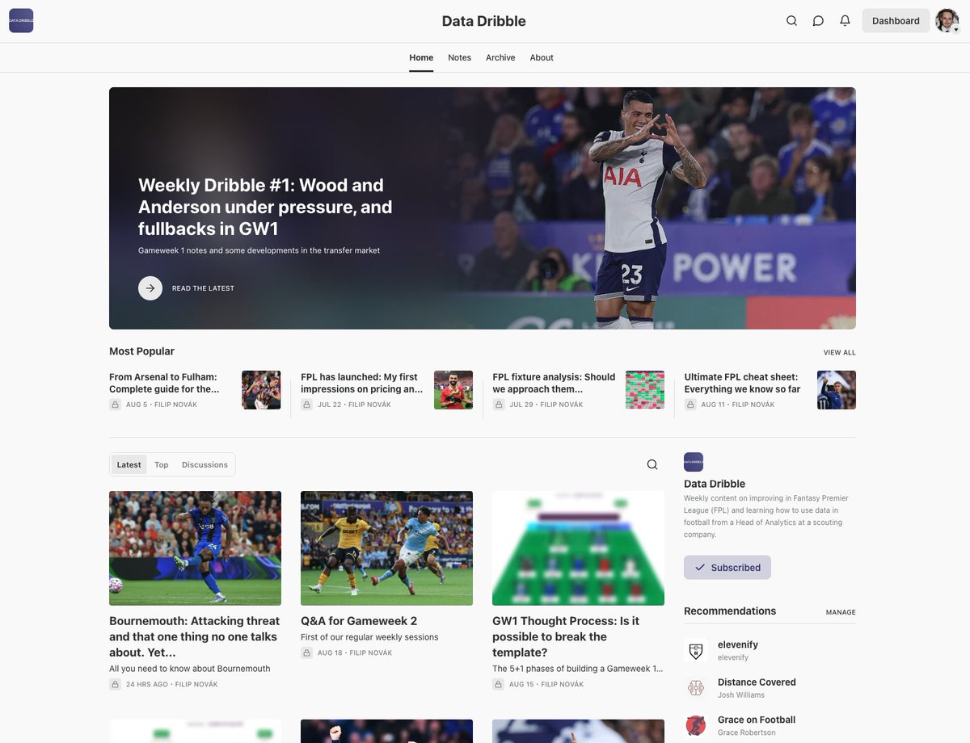The width and height of the screenshot is (970, 743).
Task: Switch to the Home tab
Action: tap(421, 57)
